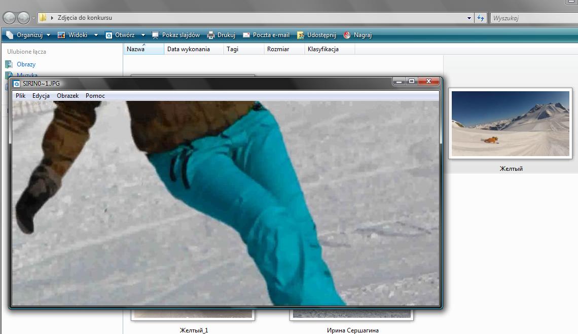Click the refresh icon beside address bar
This screenshot has height=334, width=578.
click(481, 18)
